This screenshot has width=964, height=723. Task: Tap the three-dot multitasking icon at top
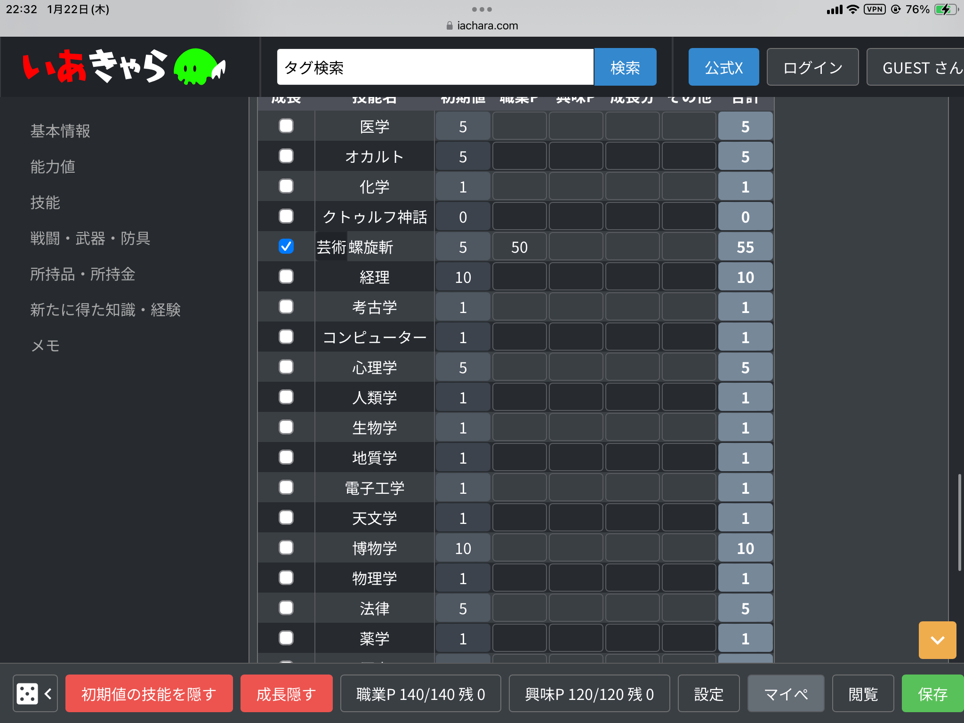coord(482,9)
